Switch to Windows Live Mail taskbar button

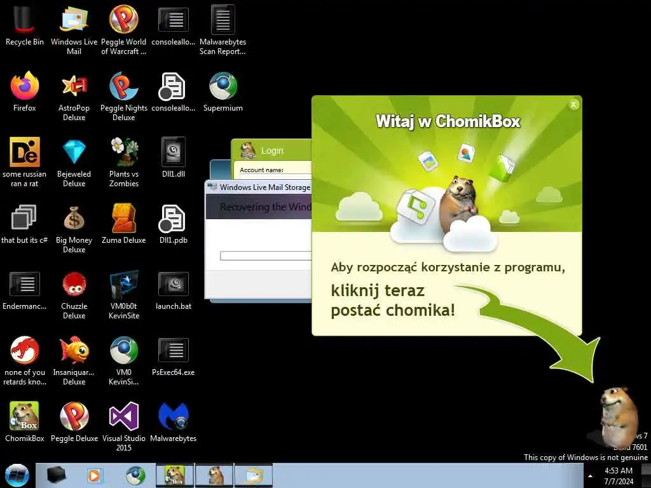coord(254,475)
